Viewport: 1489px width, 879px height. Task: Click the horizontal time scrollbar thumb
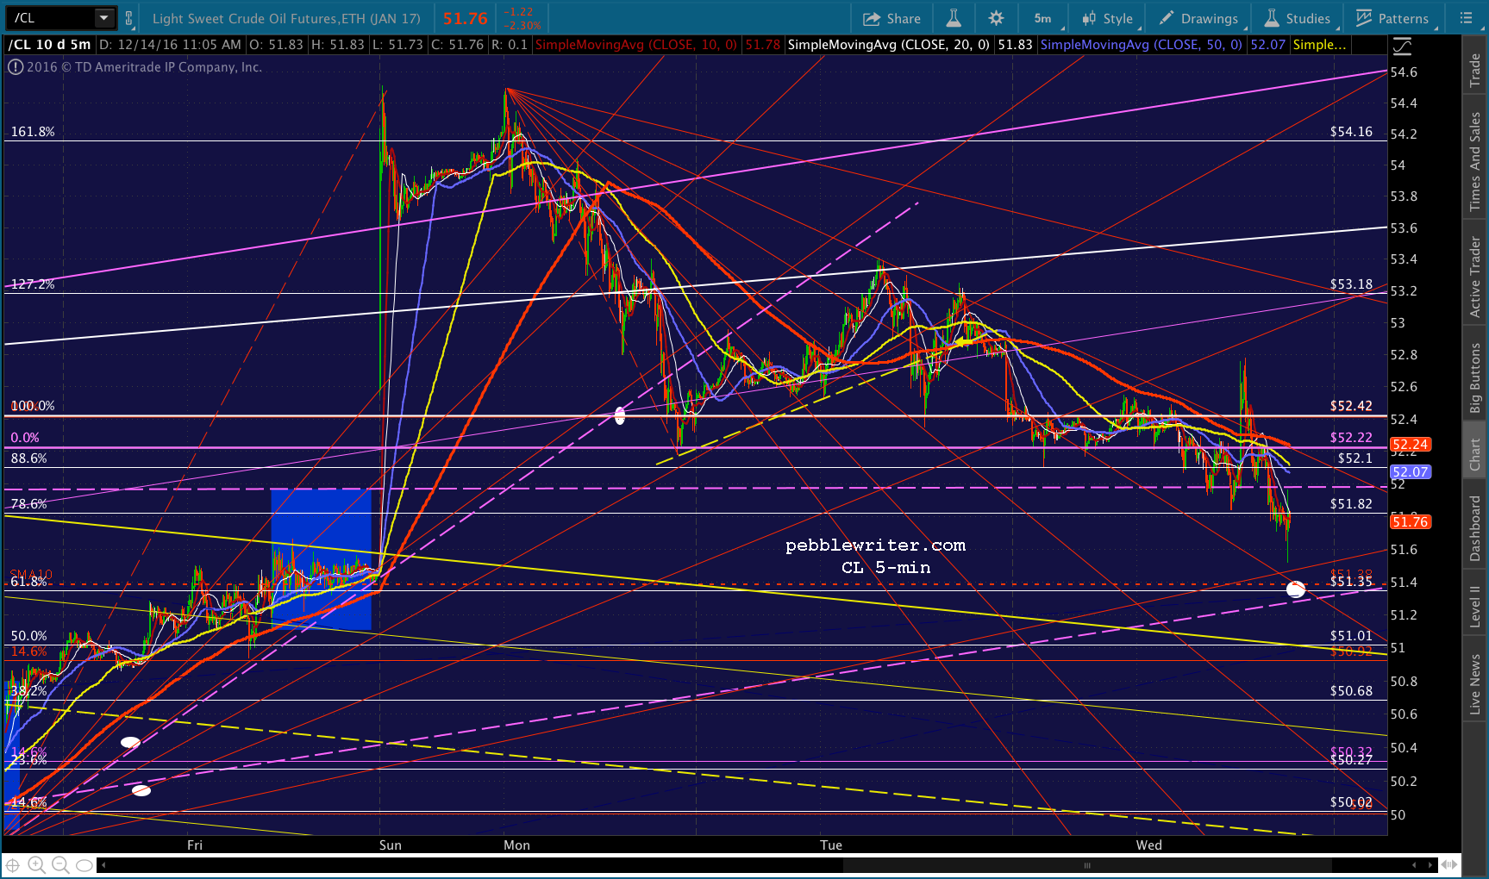pyautogui.click(x=1087, y=865)
